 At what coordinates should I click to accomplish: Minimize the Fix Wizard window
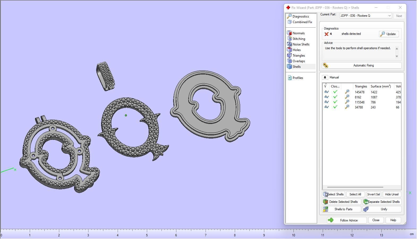click(x=376, y=8)
